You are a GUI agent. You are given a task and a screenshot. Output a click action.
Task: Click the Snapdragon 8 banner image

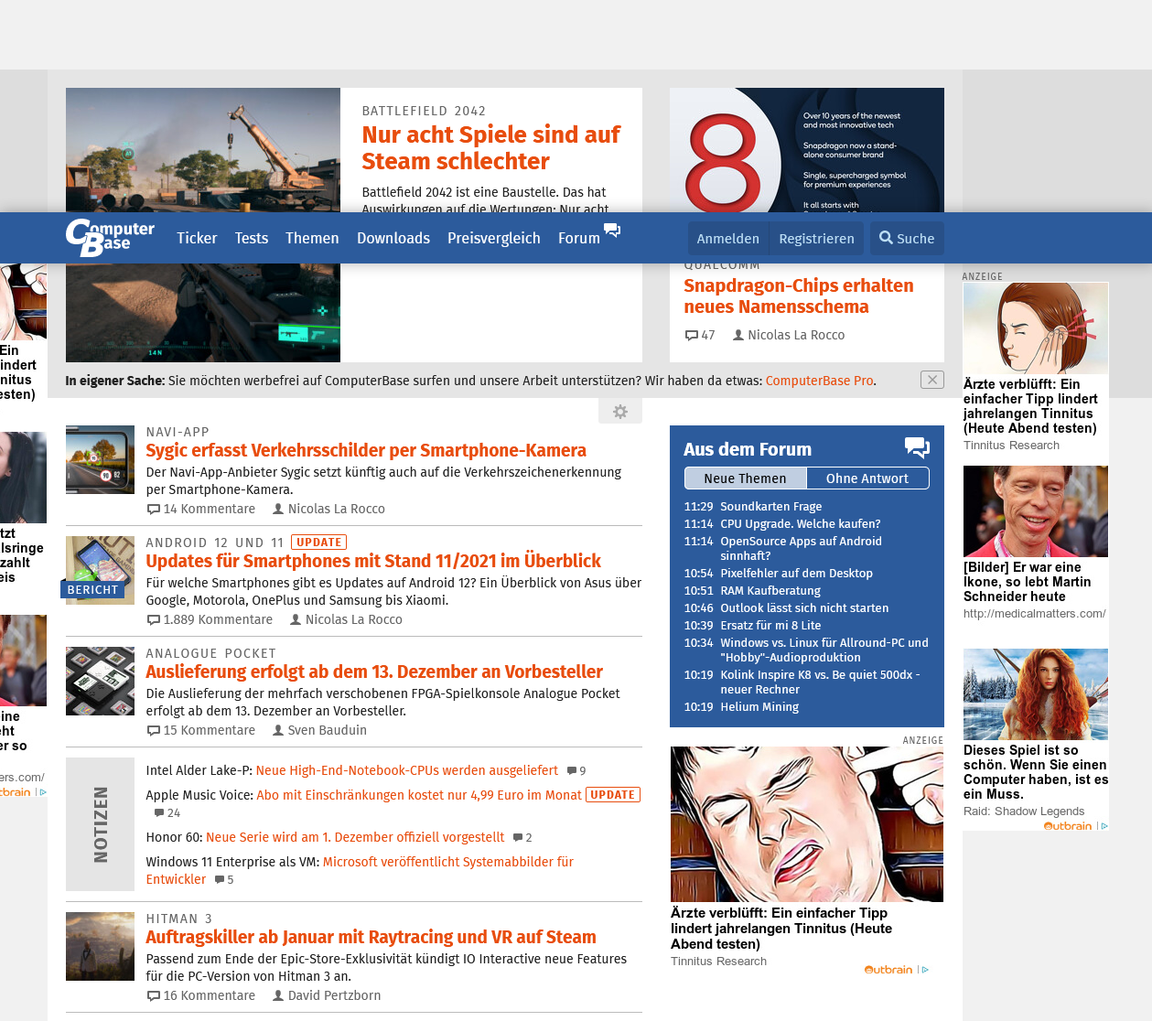pyautogui.click(x=807, y=150)
